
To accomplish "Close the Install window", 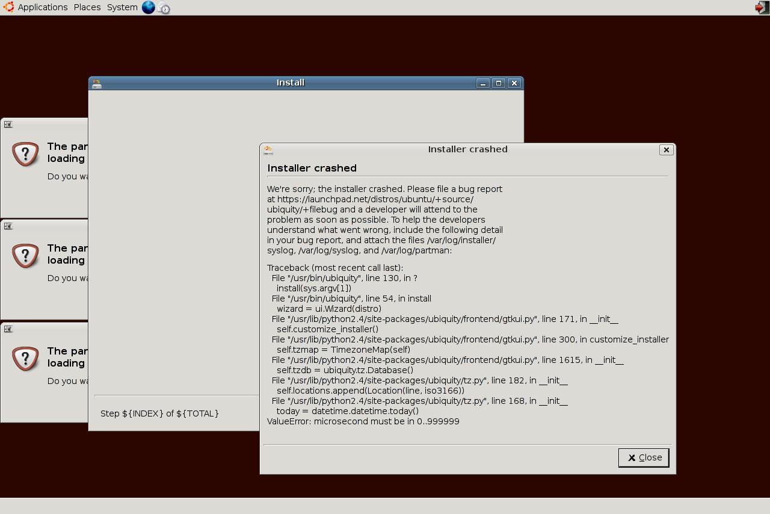I will (x=514, y=83).
